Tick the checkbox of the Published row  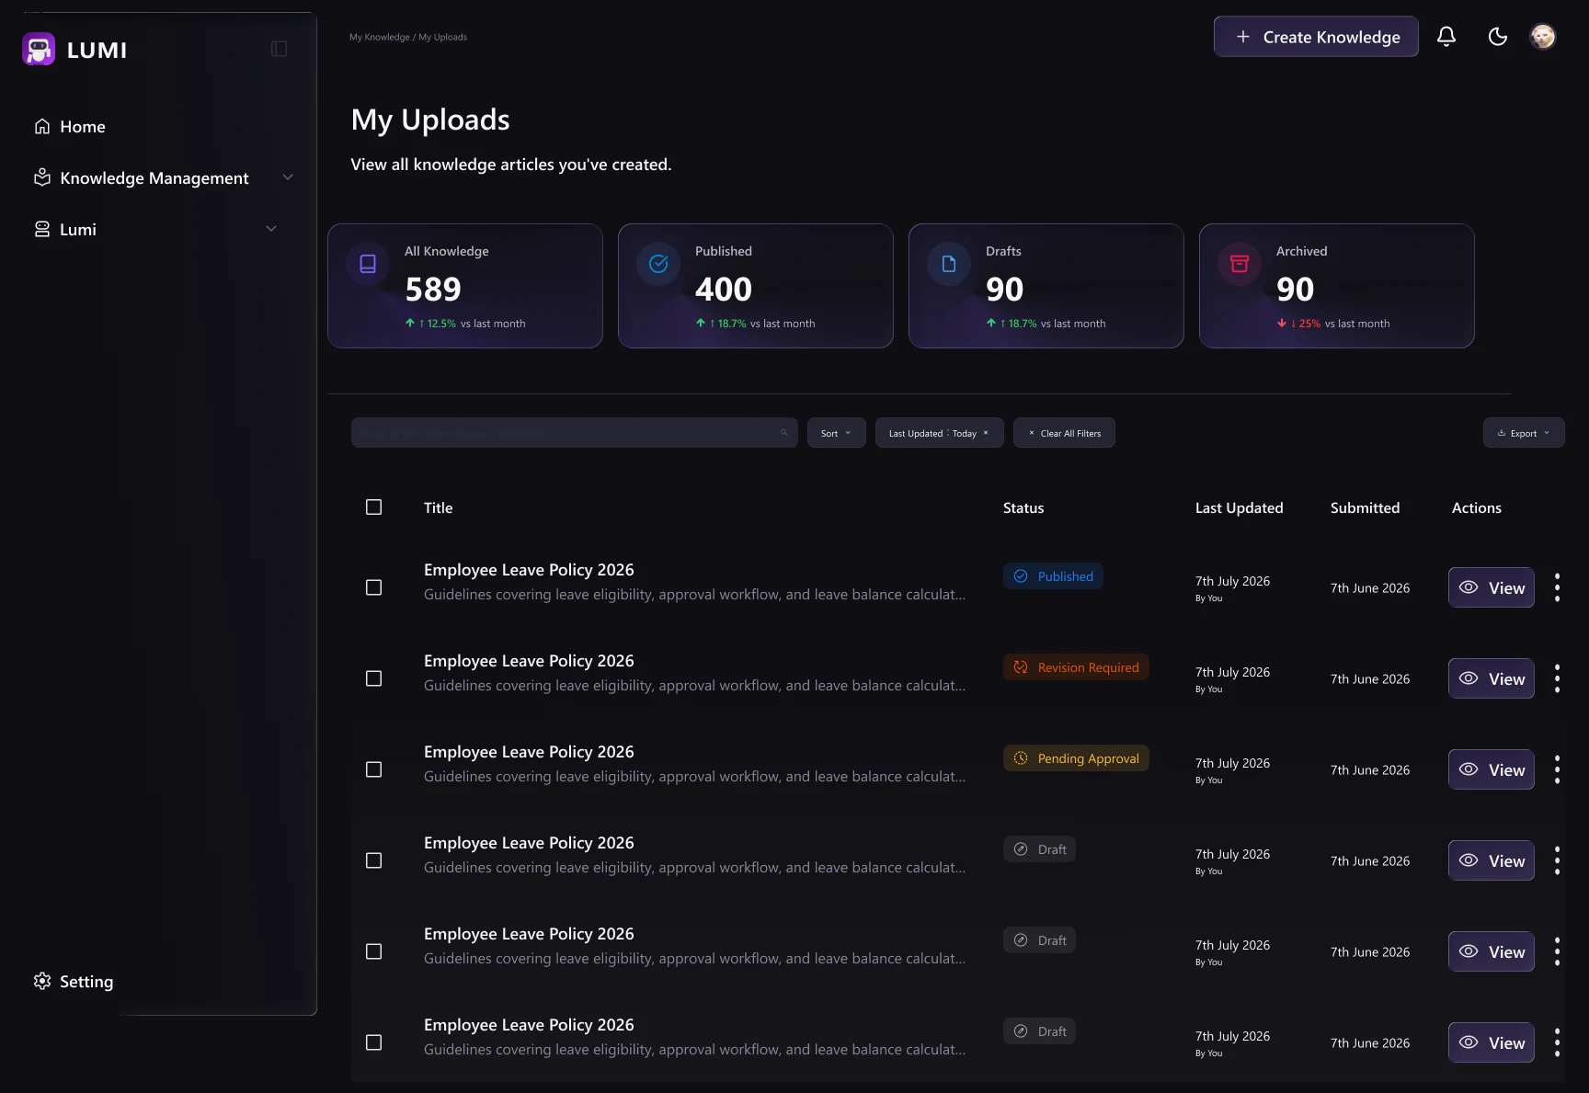373,587
